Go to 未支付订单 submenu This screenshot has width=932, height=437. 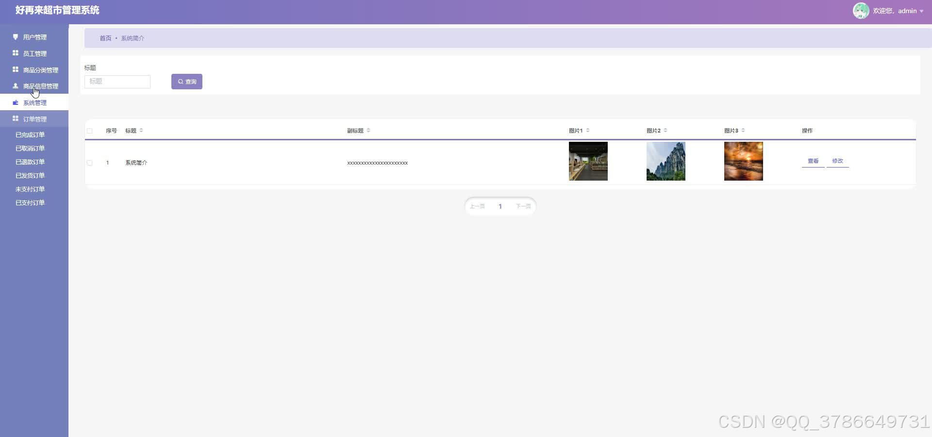(x=30, y=189)
